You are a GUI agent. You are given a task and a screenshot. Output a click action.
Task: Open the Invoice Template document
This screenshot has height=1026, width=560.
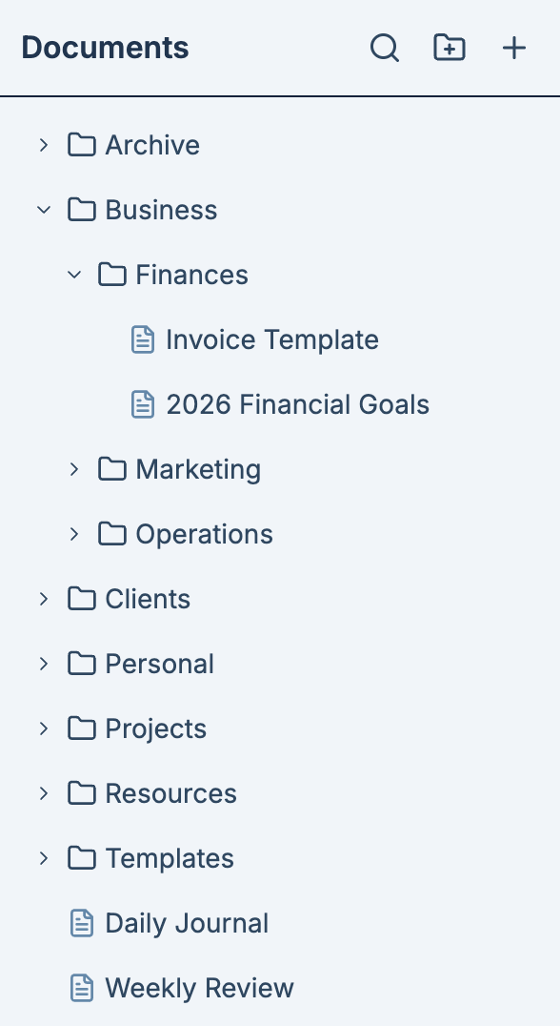tap(271, 339)
